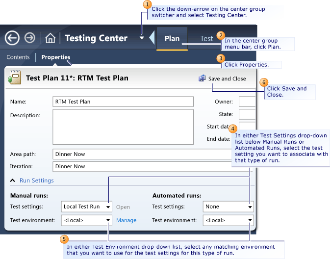Image resolution: width=331 pixels, height=259 pixels.
Task: Switch to the Test tab
Action: tap(206, 39)
